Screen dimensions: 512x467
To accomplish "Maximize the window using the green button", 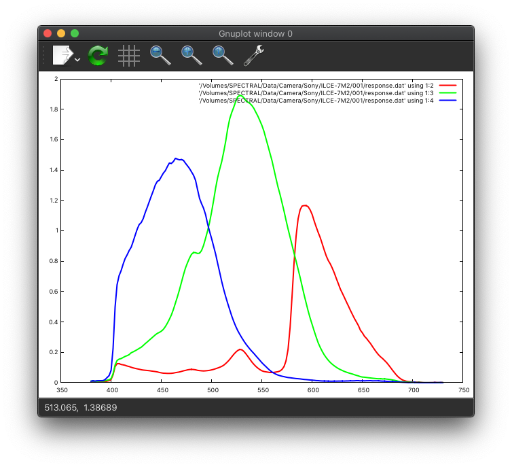I will click(x=75, y=33).
